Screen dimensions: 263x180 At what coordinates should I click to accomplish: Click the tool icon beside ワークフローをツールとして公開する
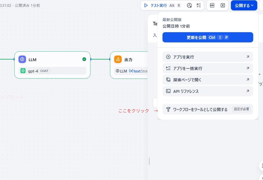(x=168, y=109)
